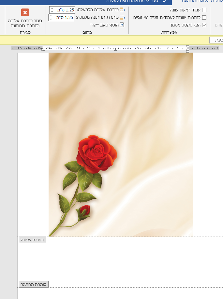
Task: Open the header and footer ribbon tab
Action: click(x=202, y=1)
